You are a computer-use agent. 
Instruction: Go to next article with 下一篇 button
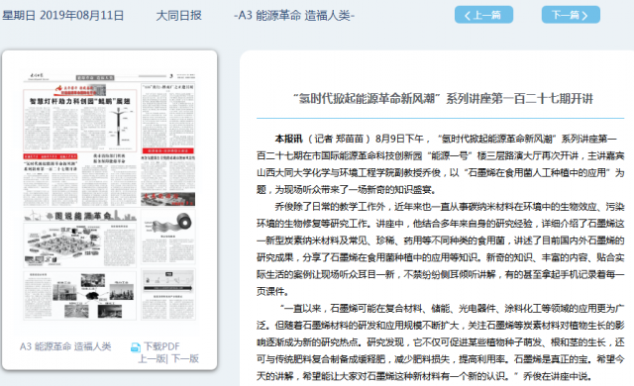[x=571, y=15]
